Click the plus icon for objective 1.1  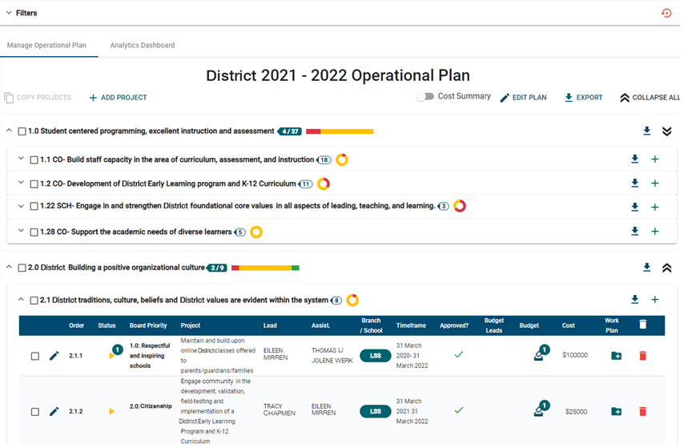(654, 159)
